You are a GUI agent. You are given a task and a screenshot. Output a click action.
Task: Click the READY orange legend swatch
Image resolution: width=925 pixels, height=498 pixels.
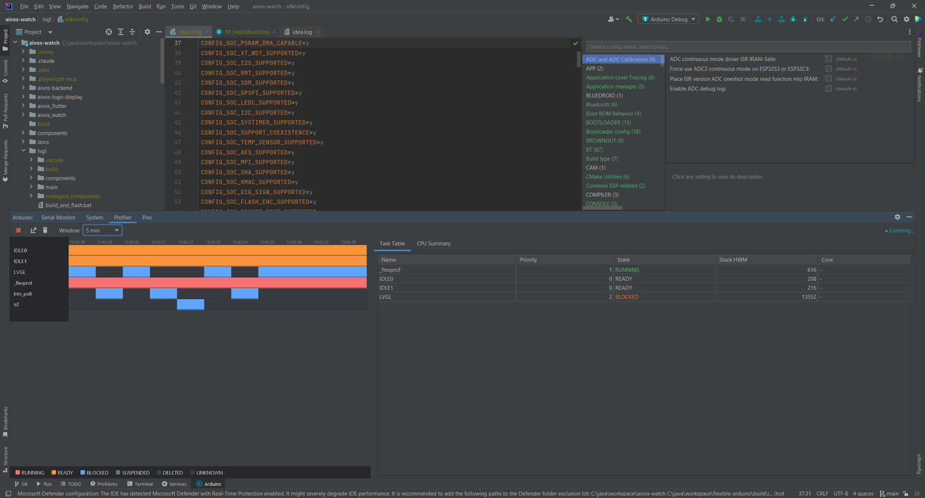54,473
